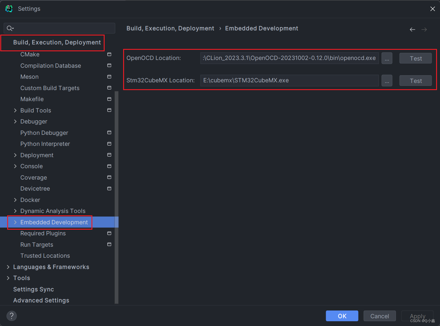The height and width of the screenshot is (326, 440).
Task: Select Run Targets entry
Action: 37,245
